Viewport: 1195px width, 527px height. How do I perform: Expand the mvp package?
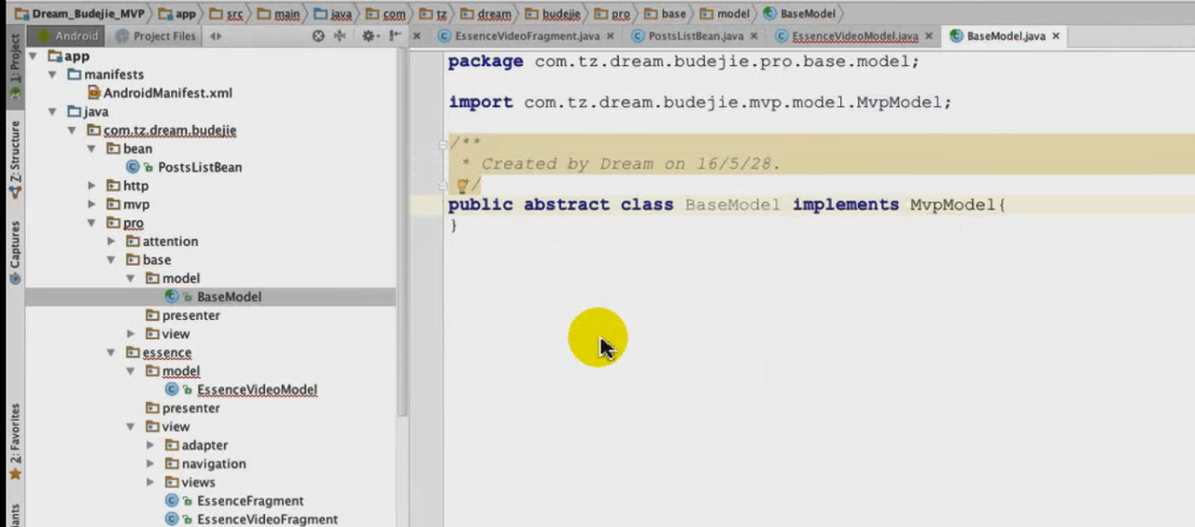pos(91,204)
